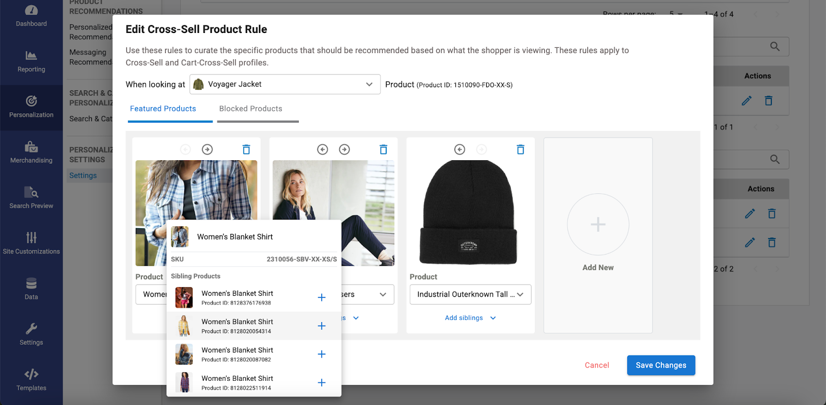Click the upper Actions column header
826x405 pixels.
tap(757, 76)
